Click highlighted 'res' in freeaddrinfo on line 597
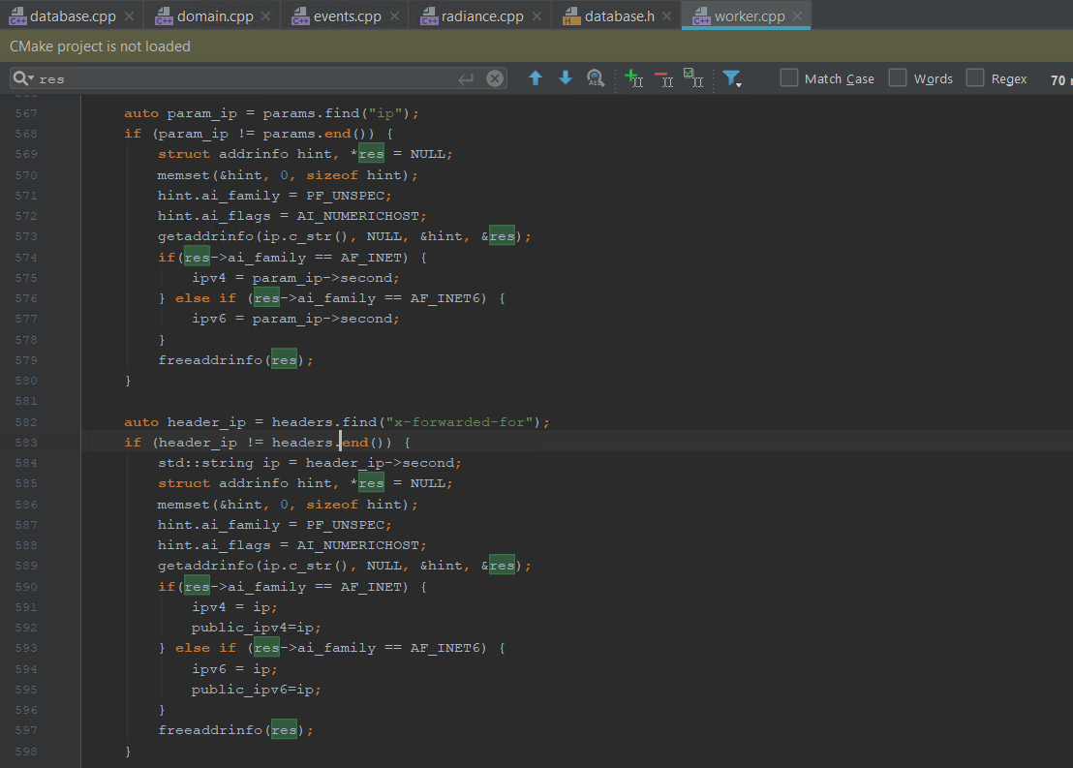Screen dimensions: 1073x768 (284, 730)
